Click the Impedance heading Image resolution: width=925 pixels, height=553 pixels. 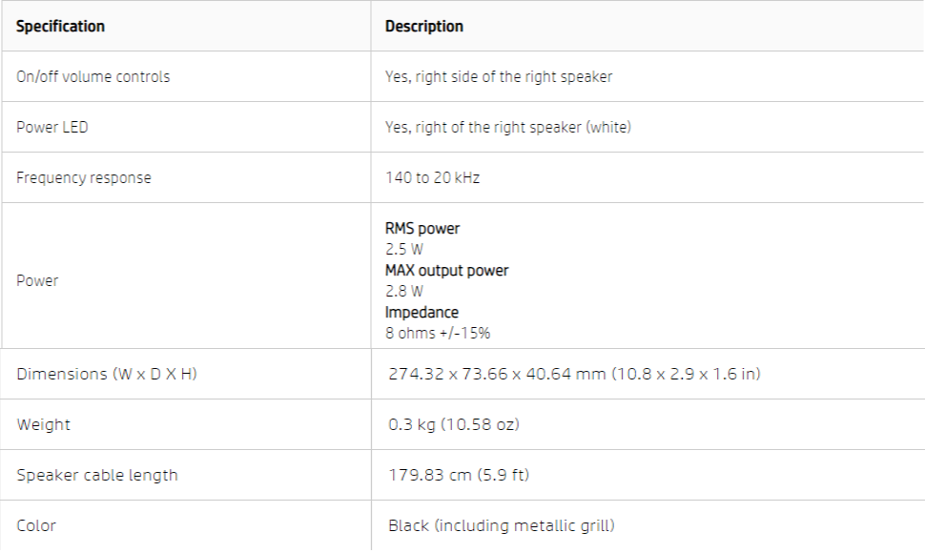click(x=421, y=313)
